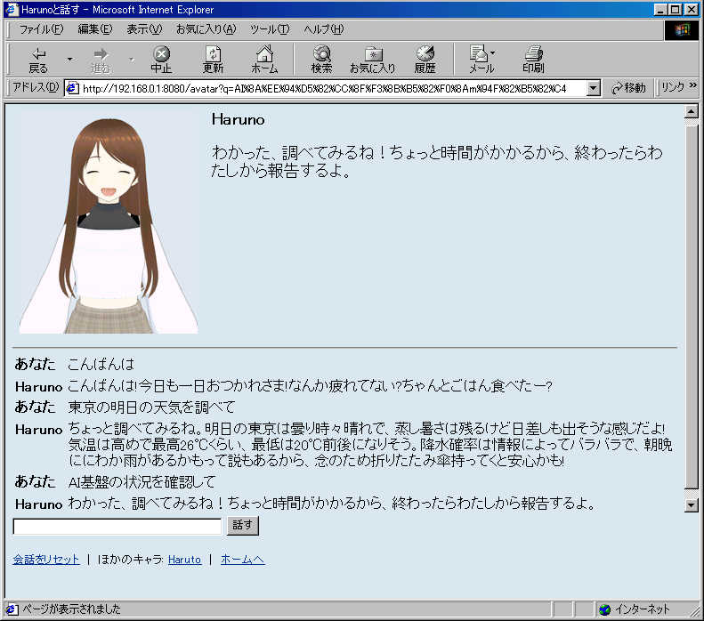Click the Back (戻る) toolbar button
Image resolution: width=704 pixels, height=621 pixels.
click(x=38, y=60)
